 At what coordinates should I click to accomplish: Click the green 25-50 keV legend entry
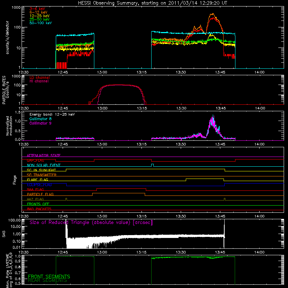(39, 19)
